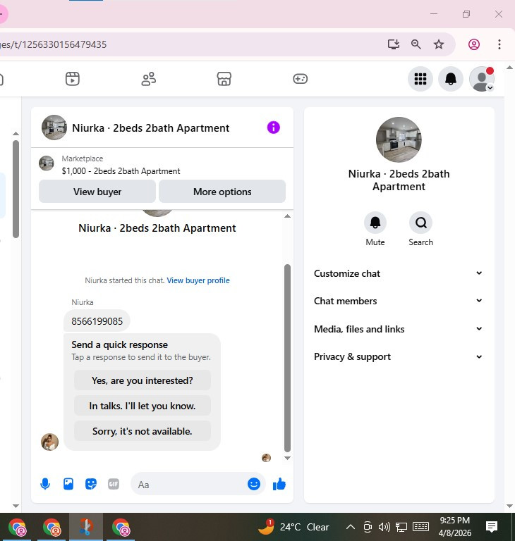Image resolution: width=515 pixels, height=541 pixels.
Task: Open the Windows action center icon
Action: [492, 527]
